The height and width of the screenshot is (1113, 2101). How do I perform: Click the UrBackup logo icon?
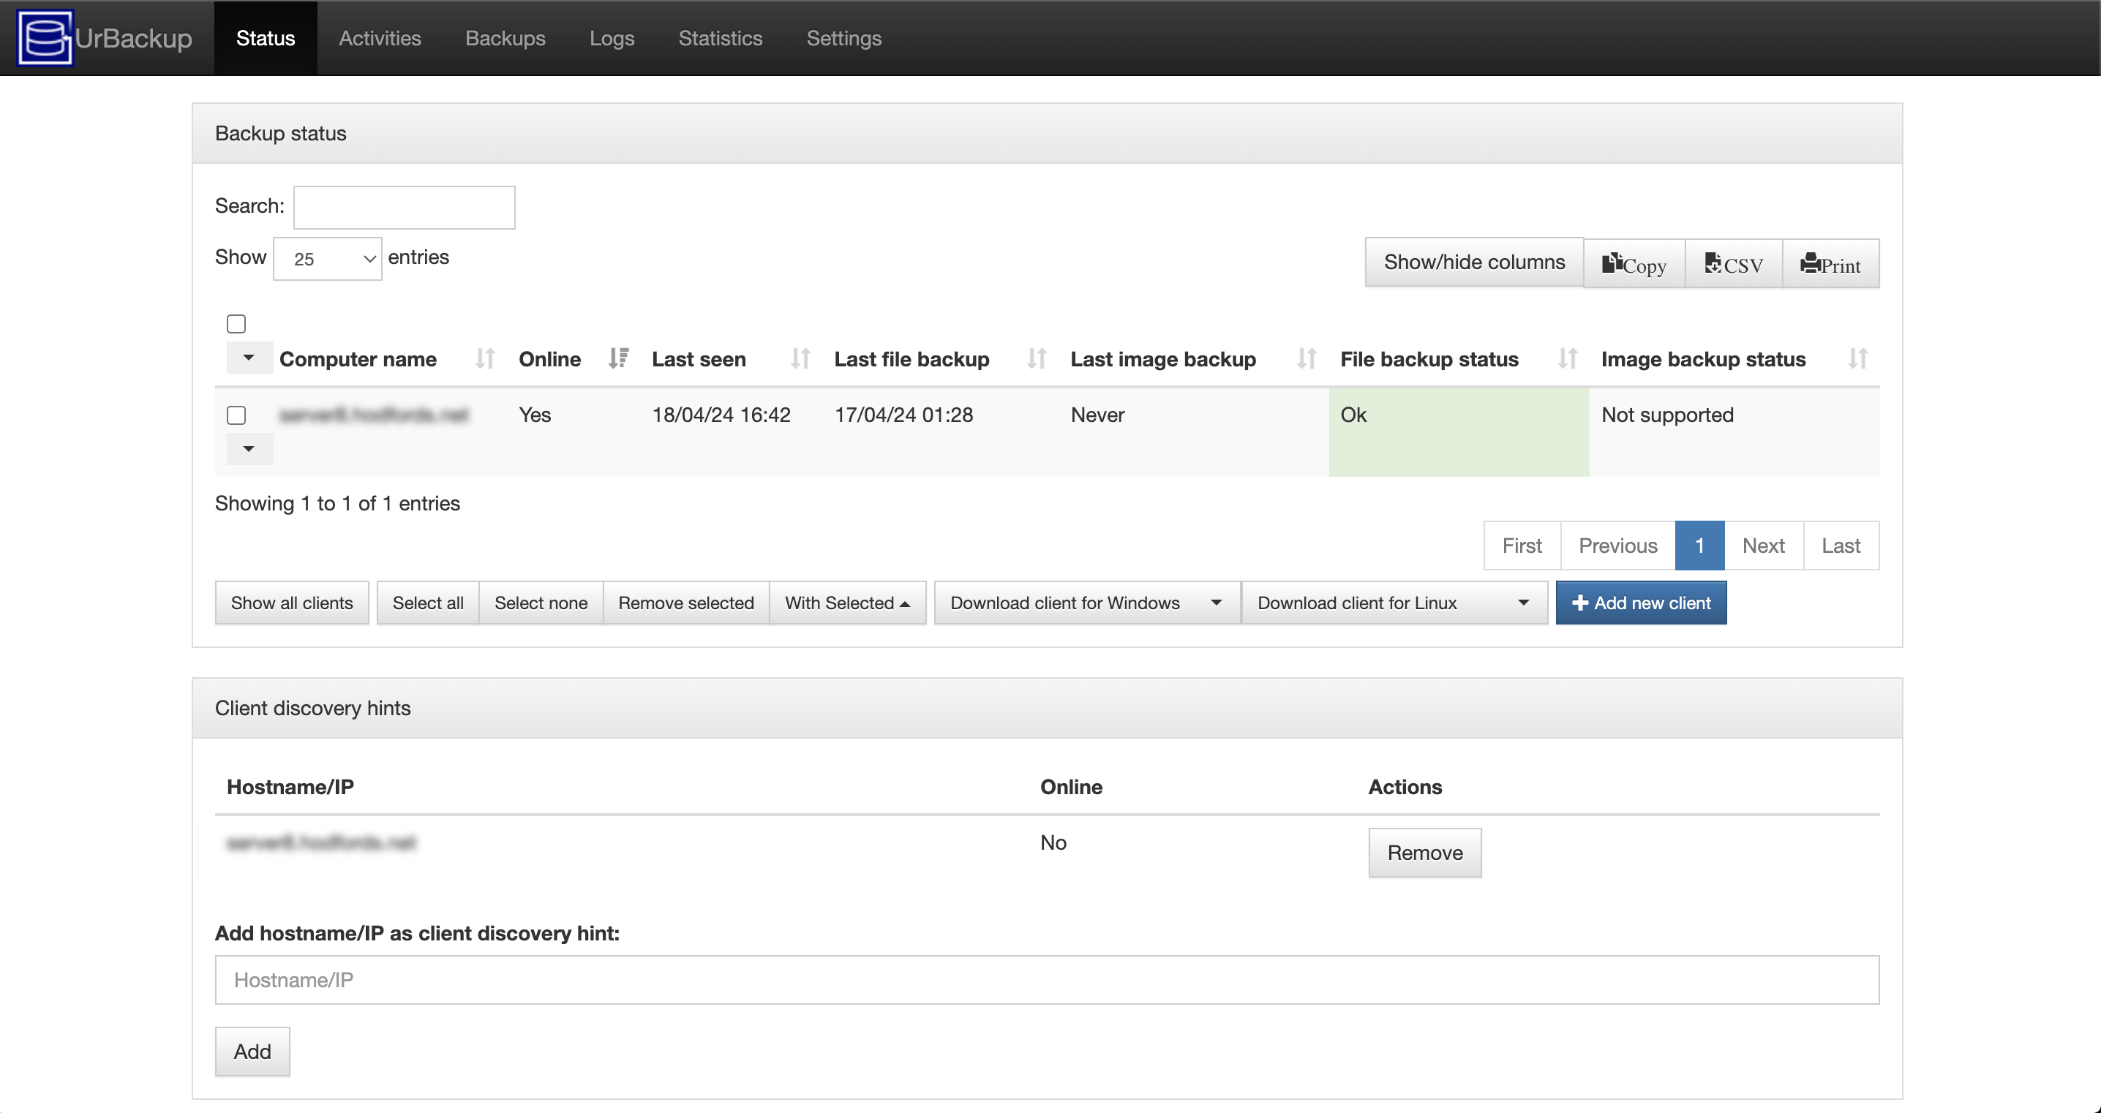pyautogui.click(x=45, y=37)
